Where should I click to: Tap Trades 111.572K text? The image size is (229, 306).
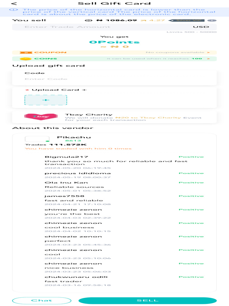coord(56,145)
